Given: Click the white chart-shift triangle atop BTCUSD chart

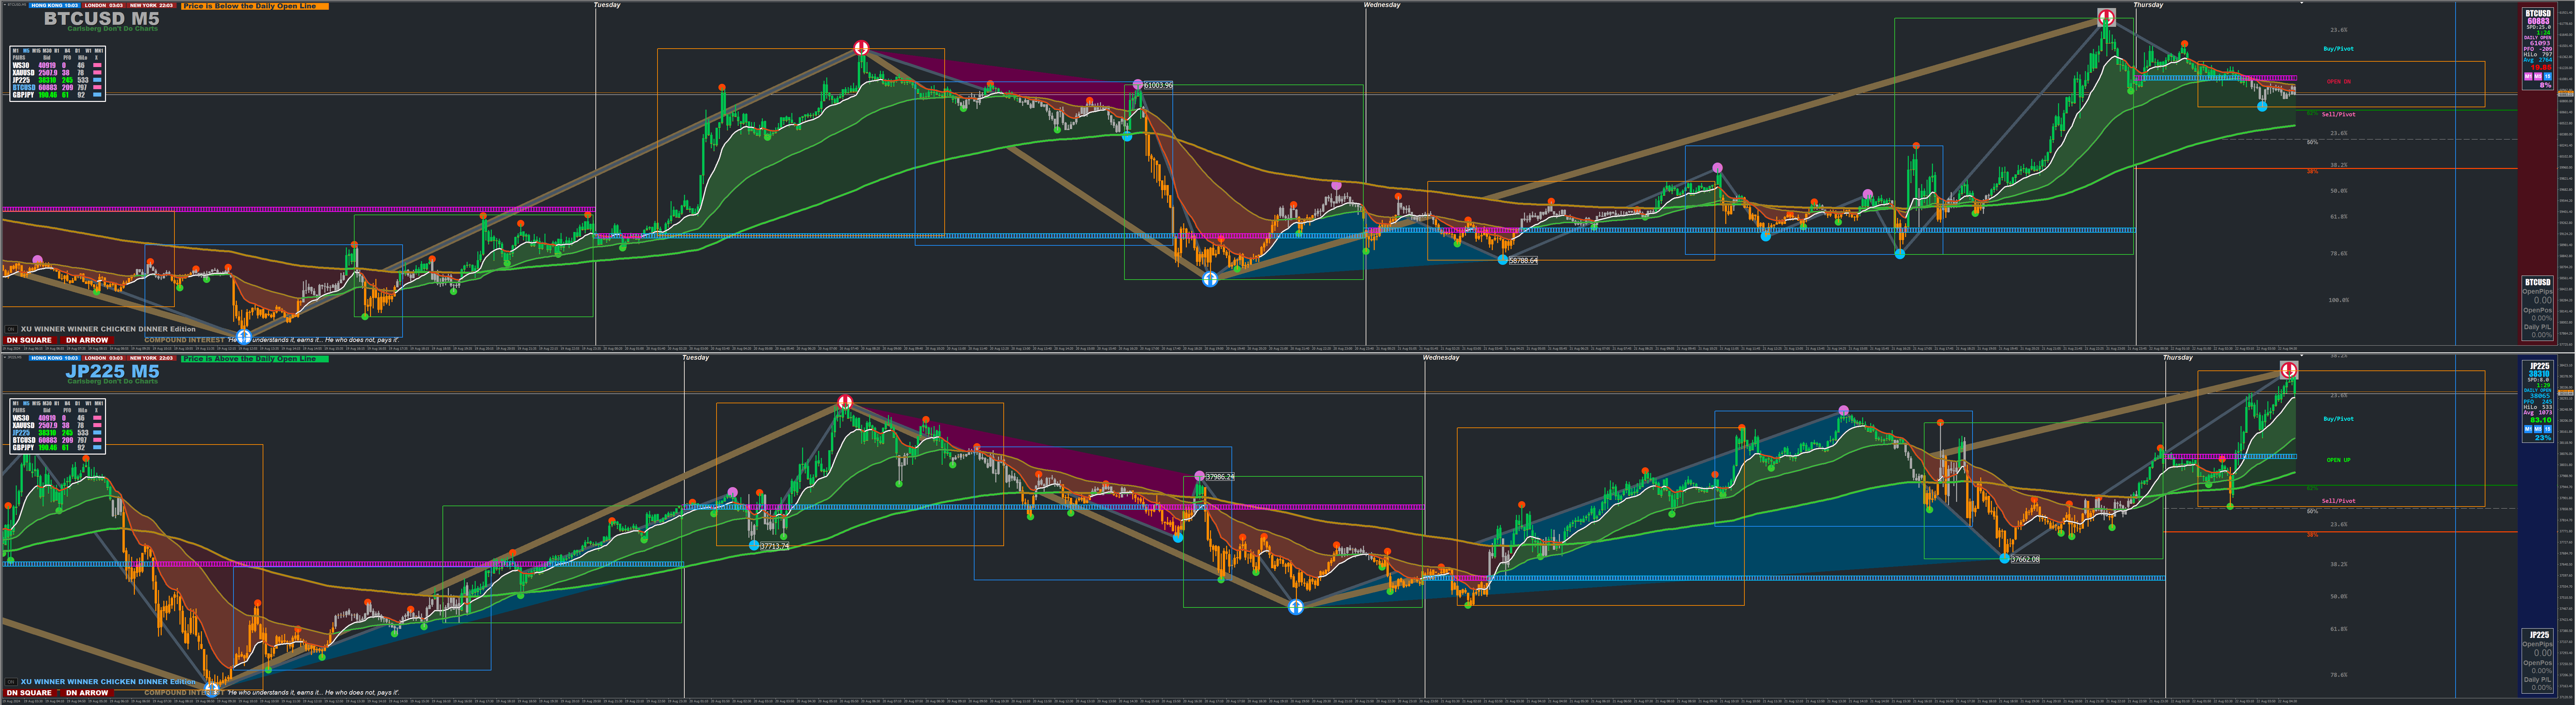Looking at the screenshot, I should point(2302,3).
